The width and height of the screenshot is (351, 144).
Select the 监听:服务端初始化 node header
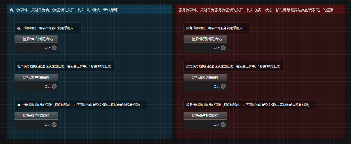point(205,39)
